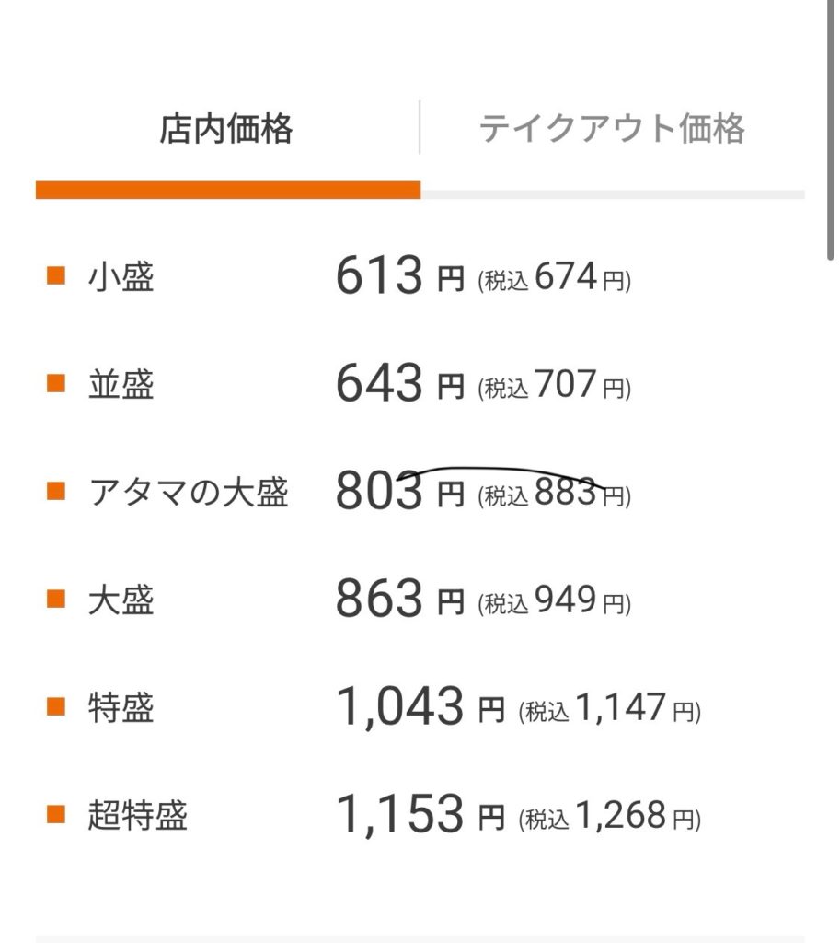Click the 小盛 size label
Viewport: 840px width, 943px height.
point(121,276)
